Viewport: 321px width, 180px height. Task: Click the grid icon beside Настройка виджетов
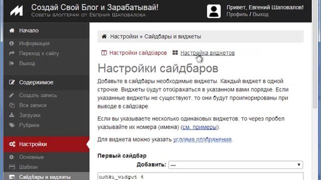tap(175, 52)
